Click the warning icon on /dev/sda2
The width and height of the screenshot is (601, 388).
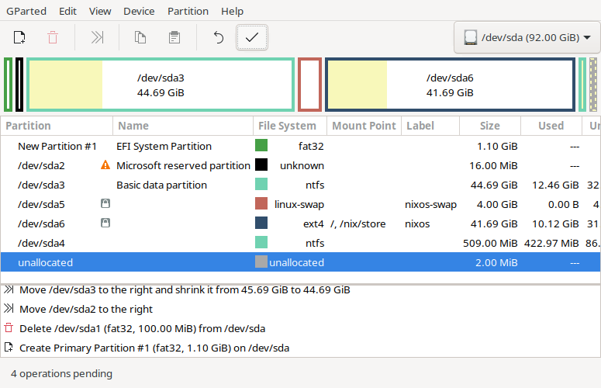tap(105, 165)
